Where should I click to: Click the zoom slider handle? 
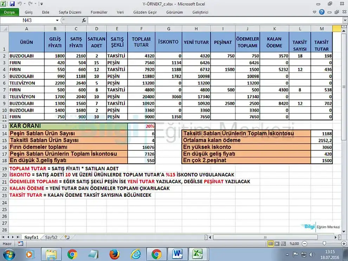(324, 243)
